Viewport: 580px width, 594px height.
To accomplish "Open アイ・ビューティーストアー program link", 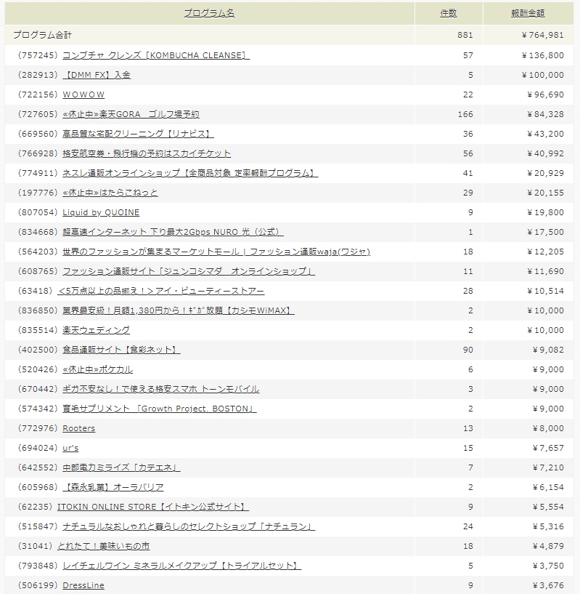I will click(161, 292).
